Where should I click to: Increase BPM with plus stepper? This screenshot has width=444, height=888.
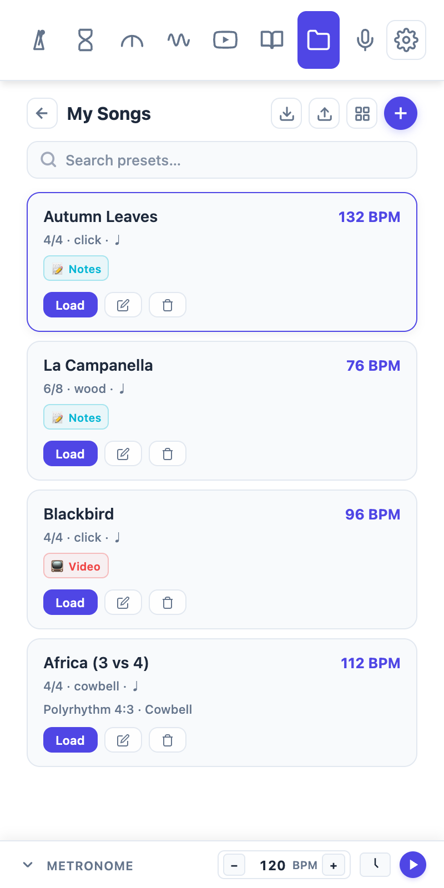point(334,865)
